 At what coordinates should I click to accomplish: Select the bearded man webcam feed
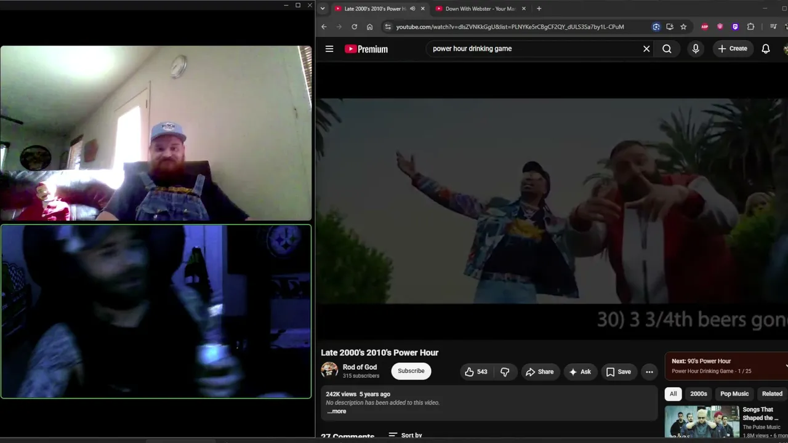coord(156,133)
